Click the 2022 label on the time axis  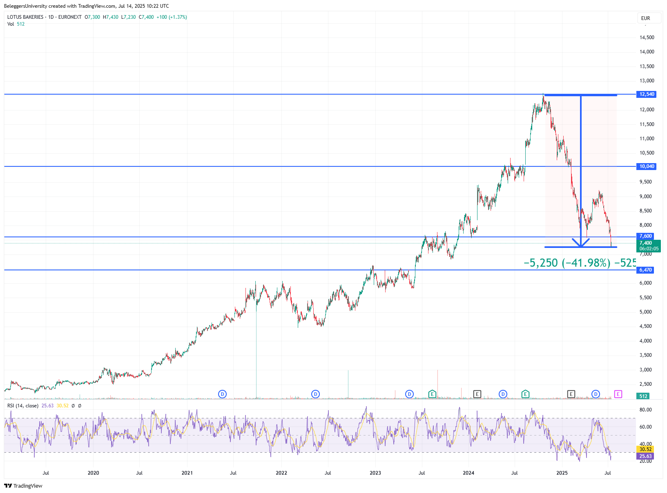coord(281,473)
